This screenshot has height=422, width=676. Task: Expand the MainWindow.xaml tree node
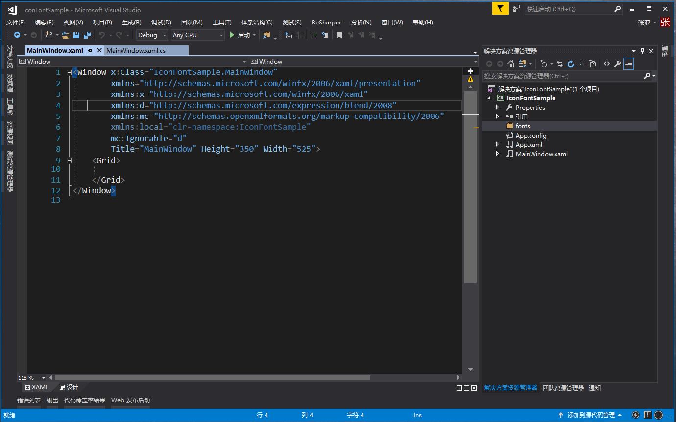pos(498,154)
